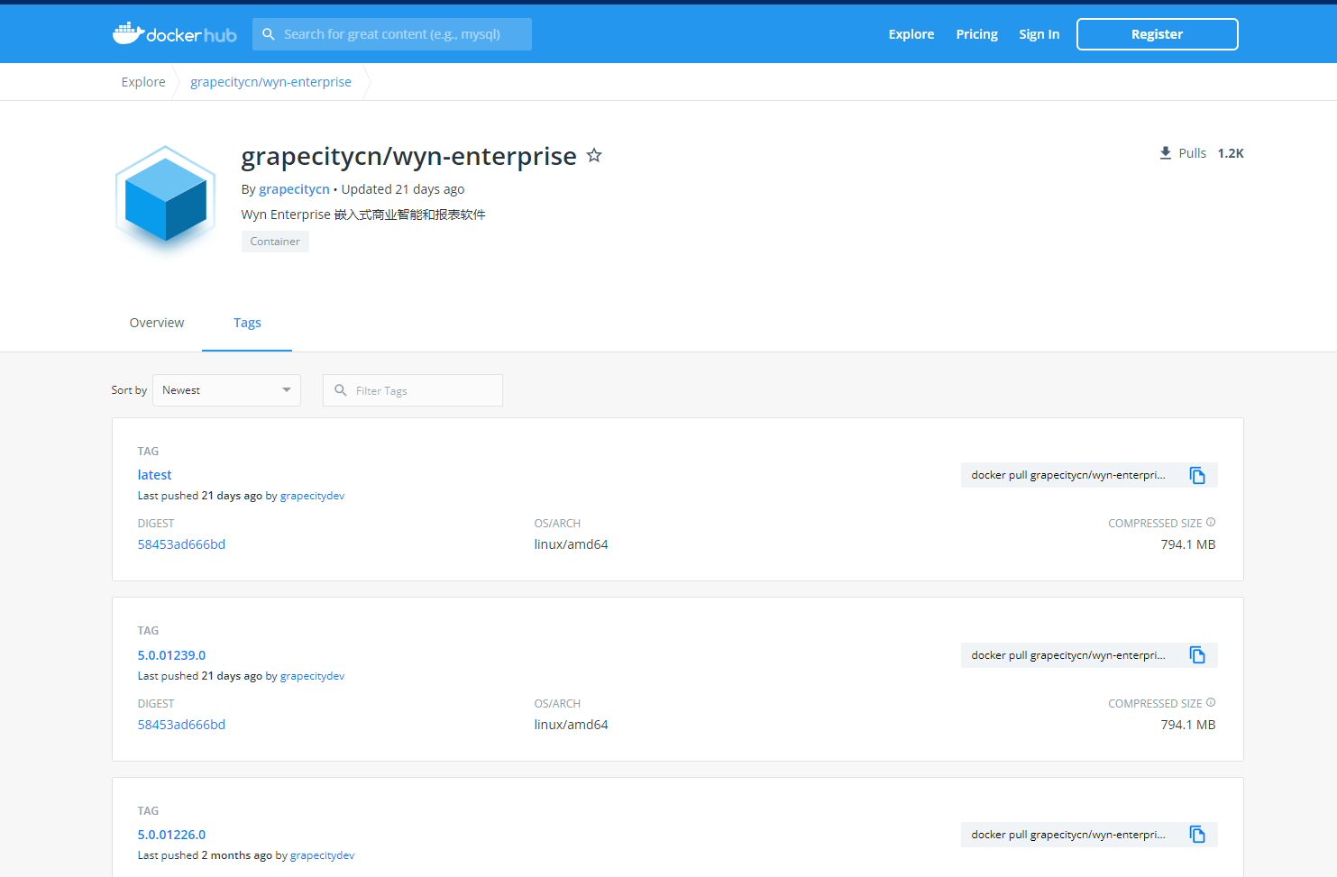Viewport: 1337px width, 877px height.
Task: Open the Sort by Newest dropdown
Action: (226, 389)
